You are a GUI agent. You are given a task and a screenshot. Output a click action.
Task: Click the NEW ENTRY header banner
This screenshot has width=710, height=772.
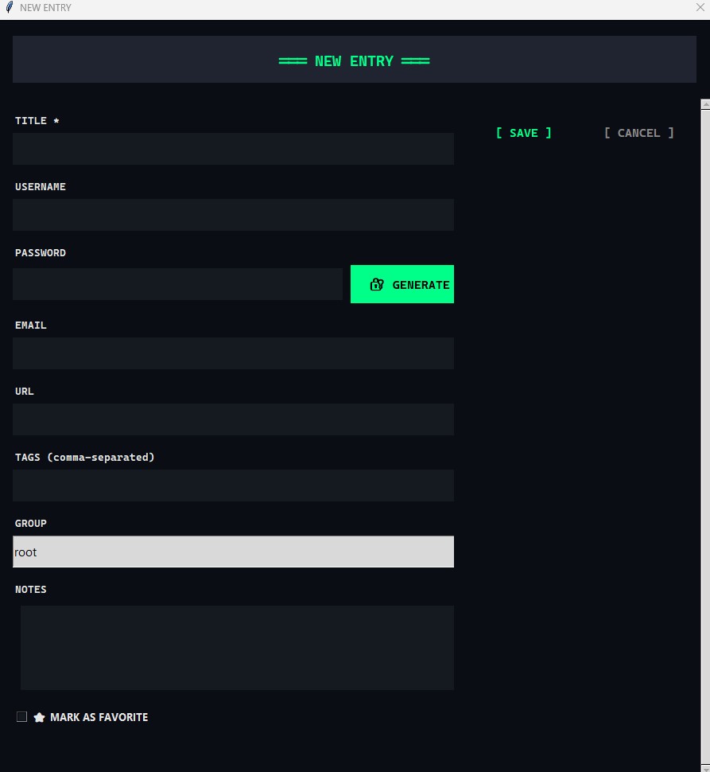pos(355,59)
